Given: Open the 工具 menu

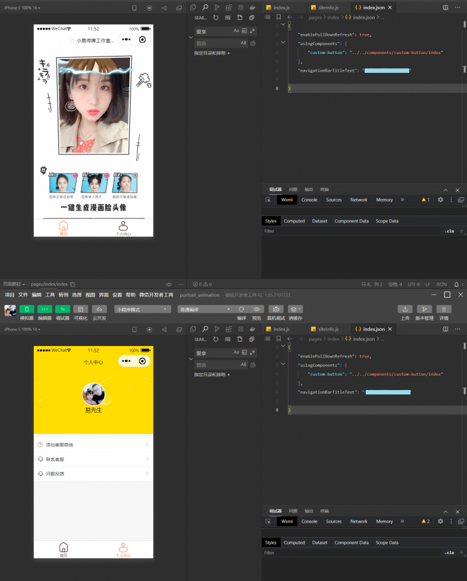Looking at the screenshot, I should 50,295.
